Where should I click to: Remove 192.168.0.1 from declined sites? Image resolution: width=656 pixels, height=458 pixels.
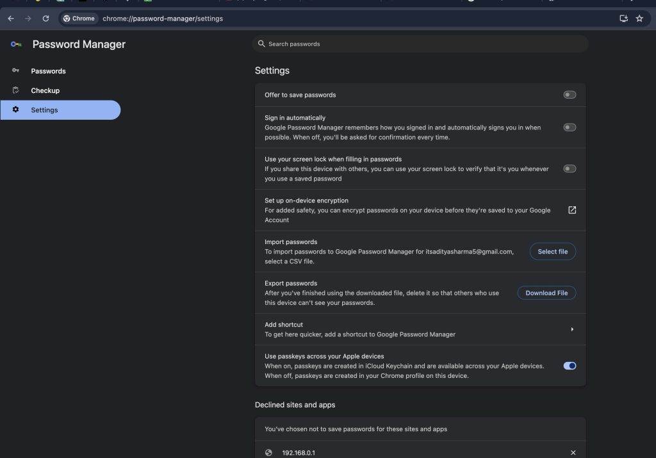[x=573, y=453]
